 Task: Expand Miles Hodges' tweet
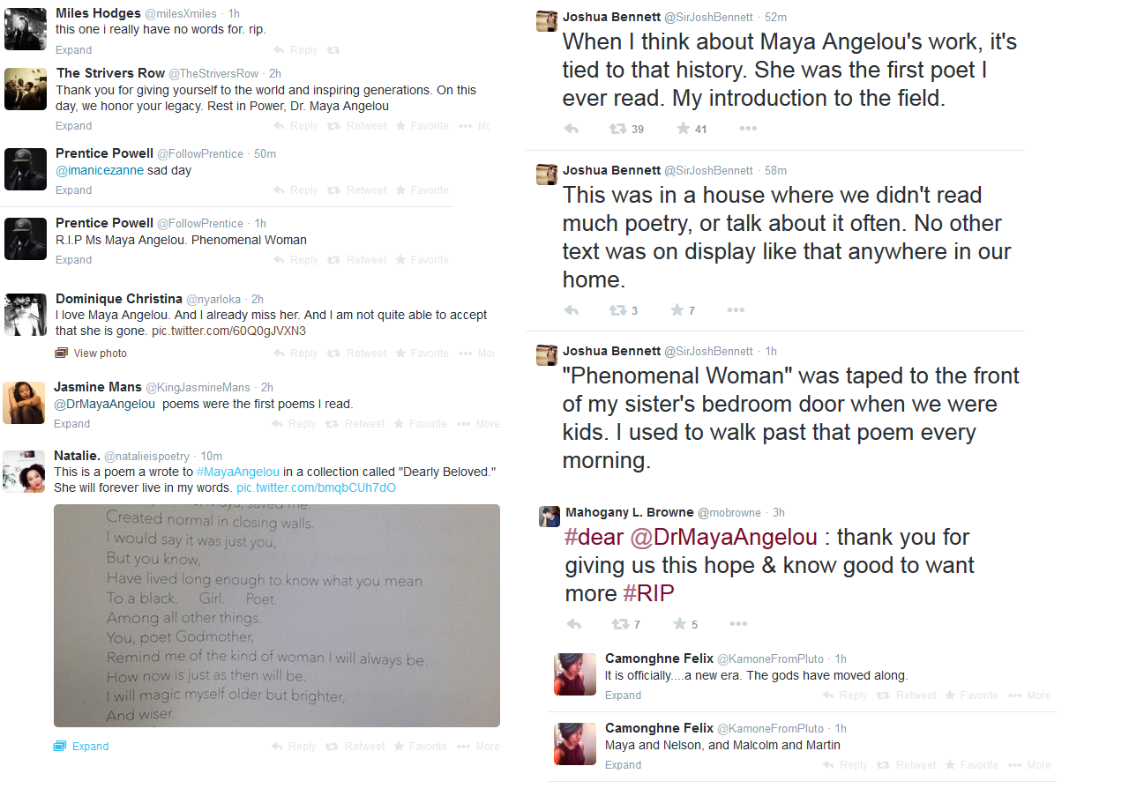tap(73, 50)
